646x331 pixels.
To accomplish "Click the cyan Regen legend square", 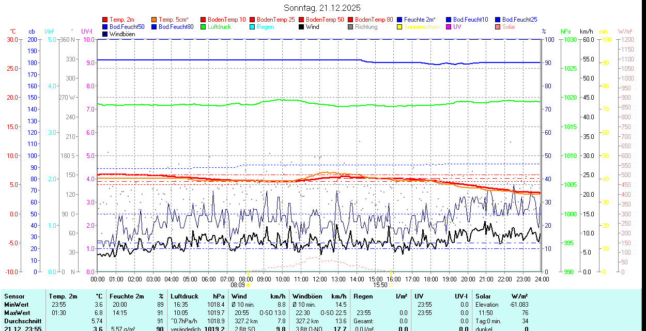I will click(x=252, y=27).
